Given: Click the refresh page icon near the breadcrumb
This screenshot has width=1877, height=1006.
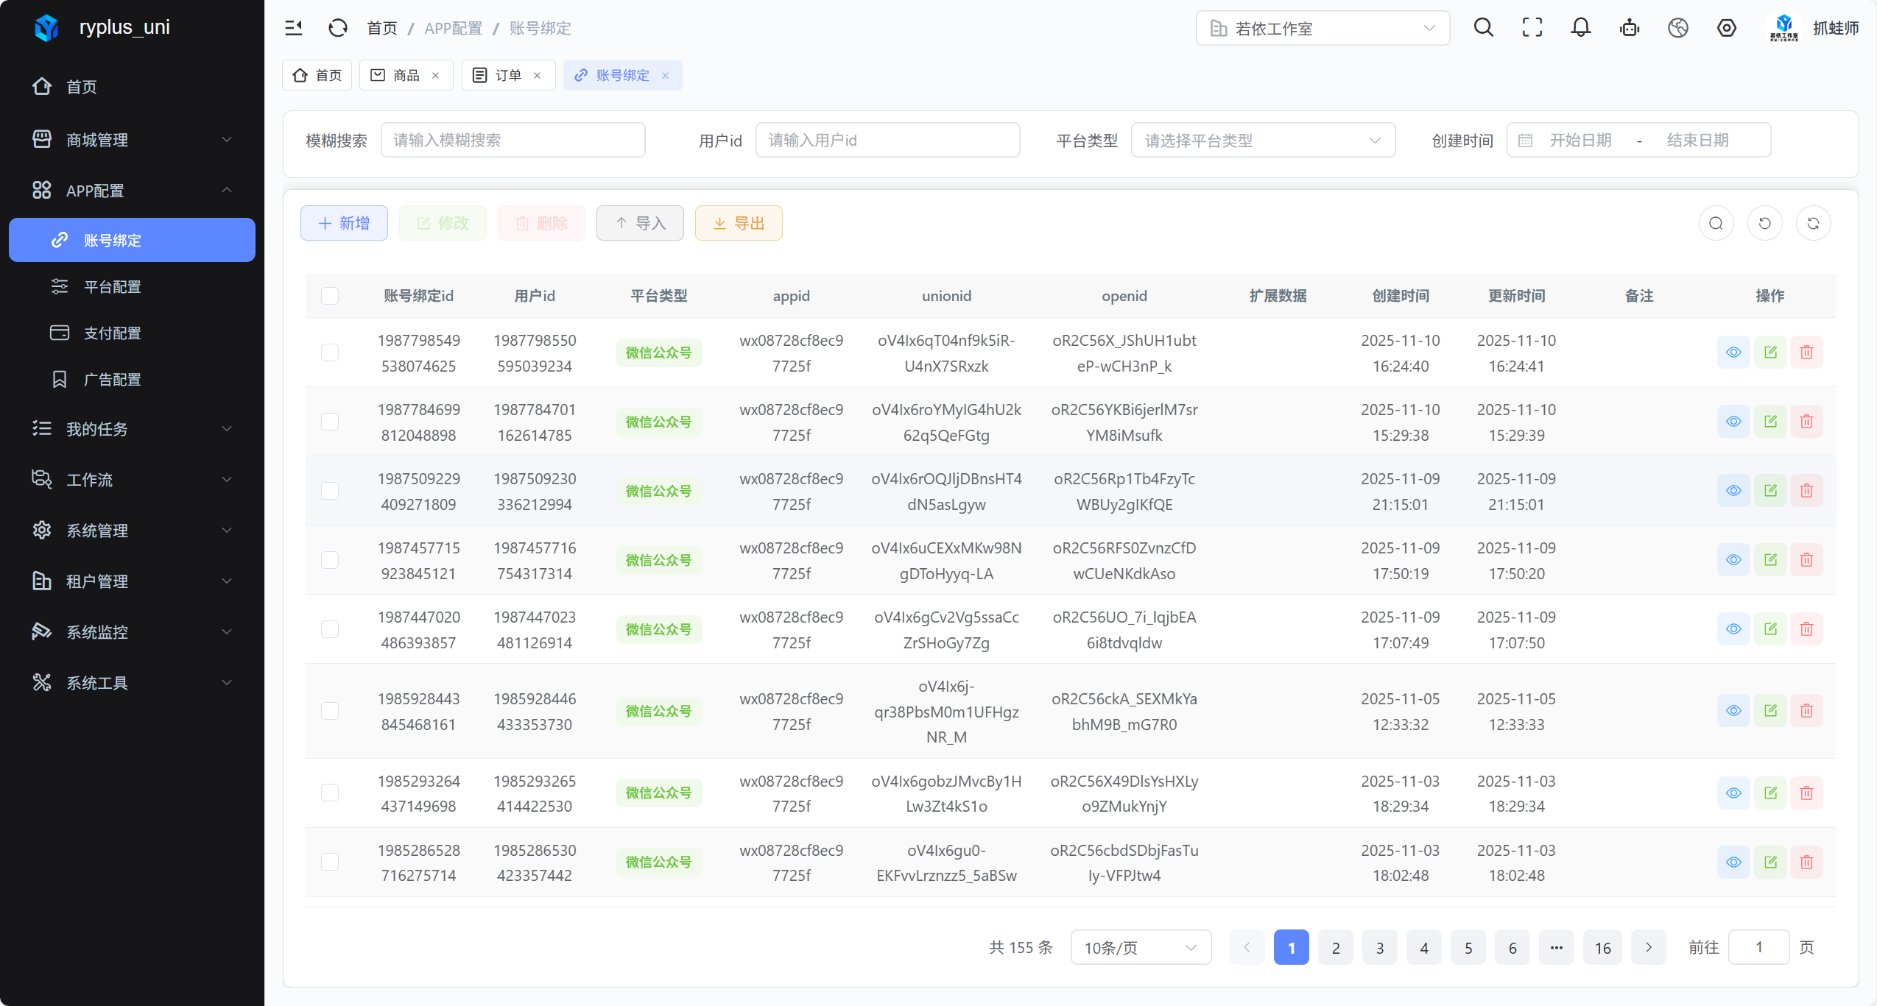Looking at the screenshot, I should pyautogui.click(x=337, y=28).
